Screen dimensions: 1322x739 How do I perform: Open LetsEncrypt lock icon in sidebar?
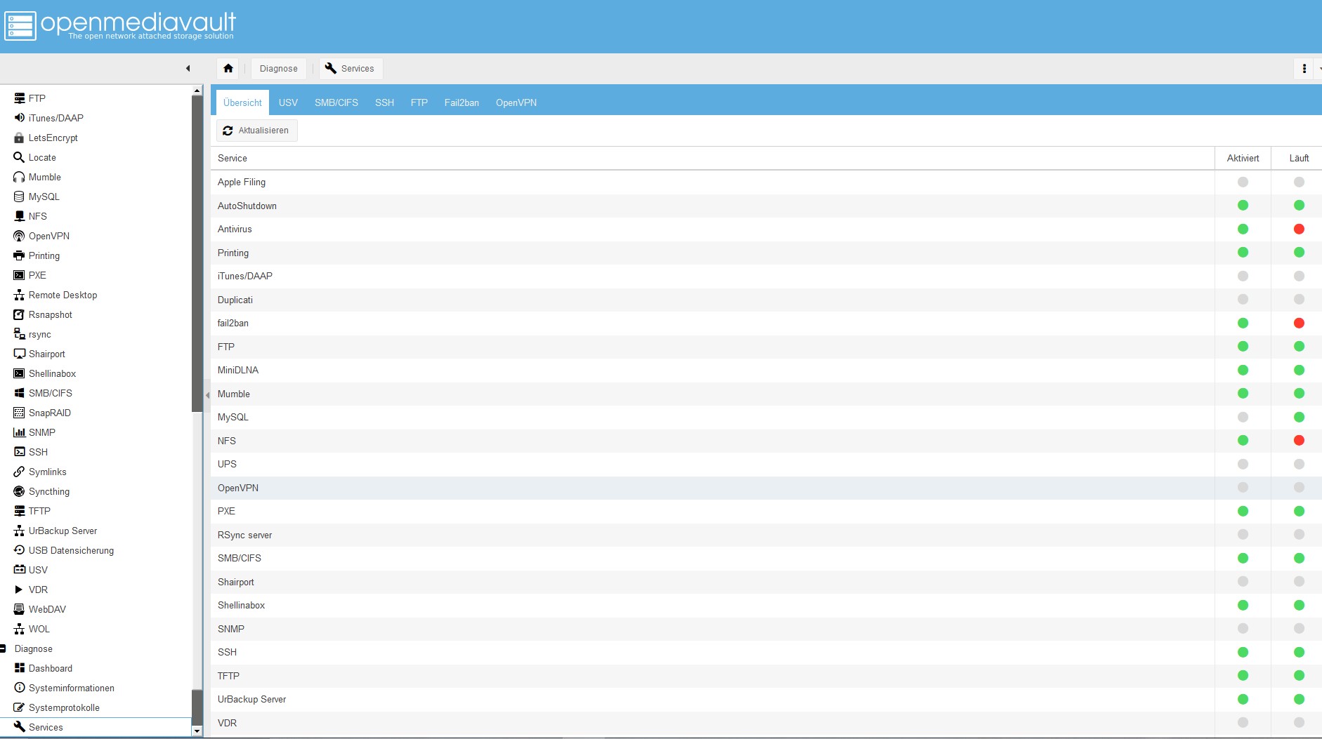20,138
